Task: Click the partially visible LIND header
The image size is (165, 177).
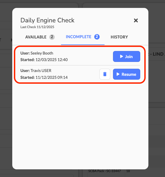Action: (157, 54)
